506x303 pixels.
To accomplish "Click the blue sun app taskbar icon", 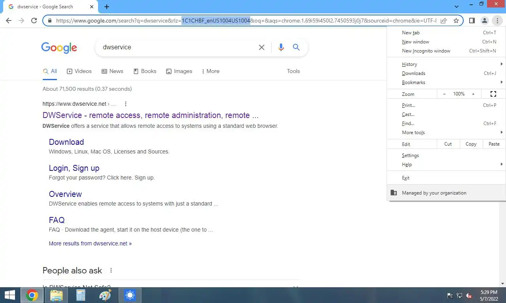I will [130, 295].
